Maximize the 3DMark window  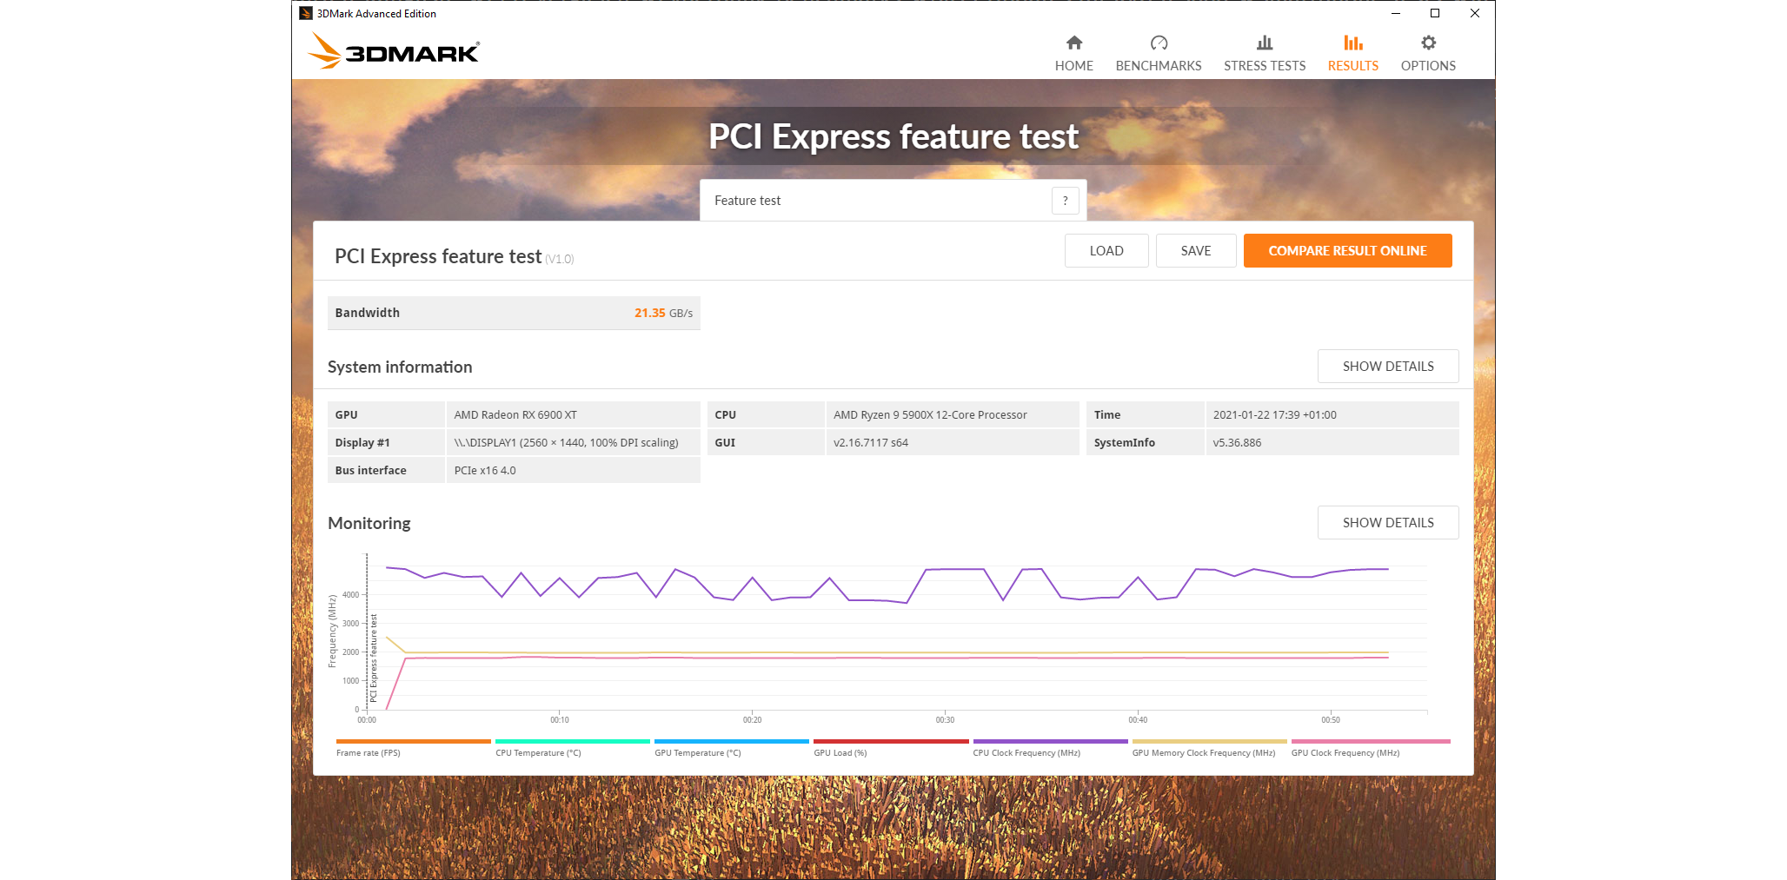[x=1435, y=13]
